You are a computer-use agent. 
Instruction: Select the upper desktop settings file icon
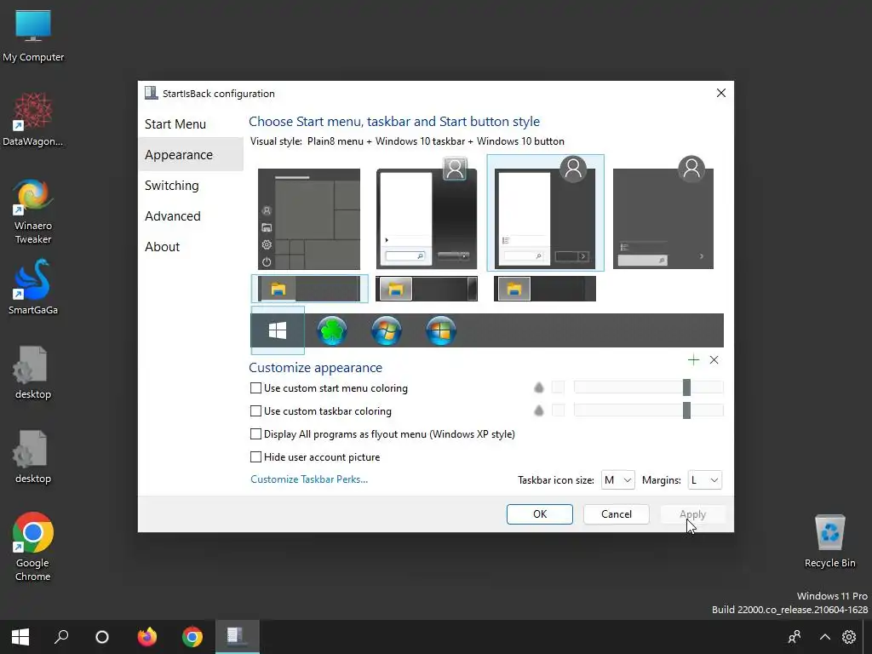pyautogui.click(x=33, y=373)
